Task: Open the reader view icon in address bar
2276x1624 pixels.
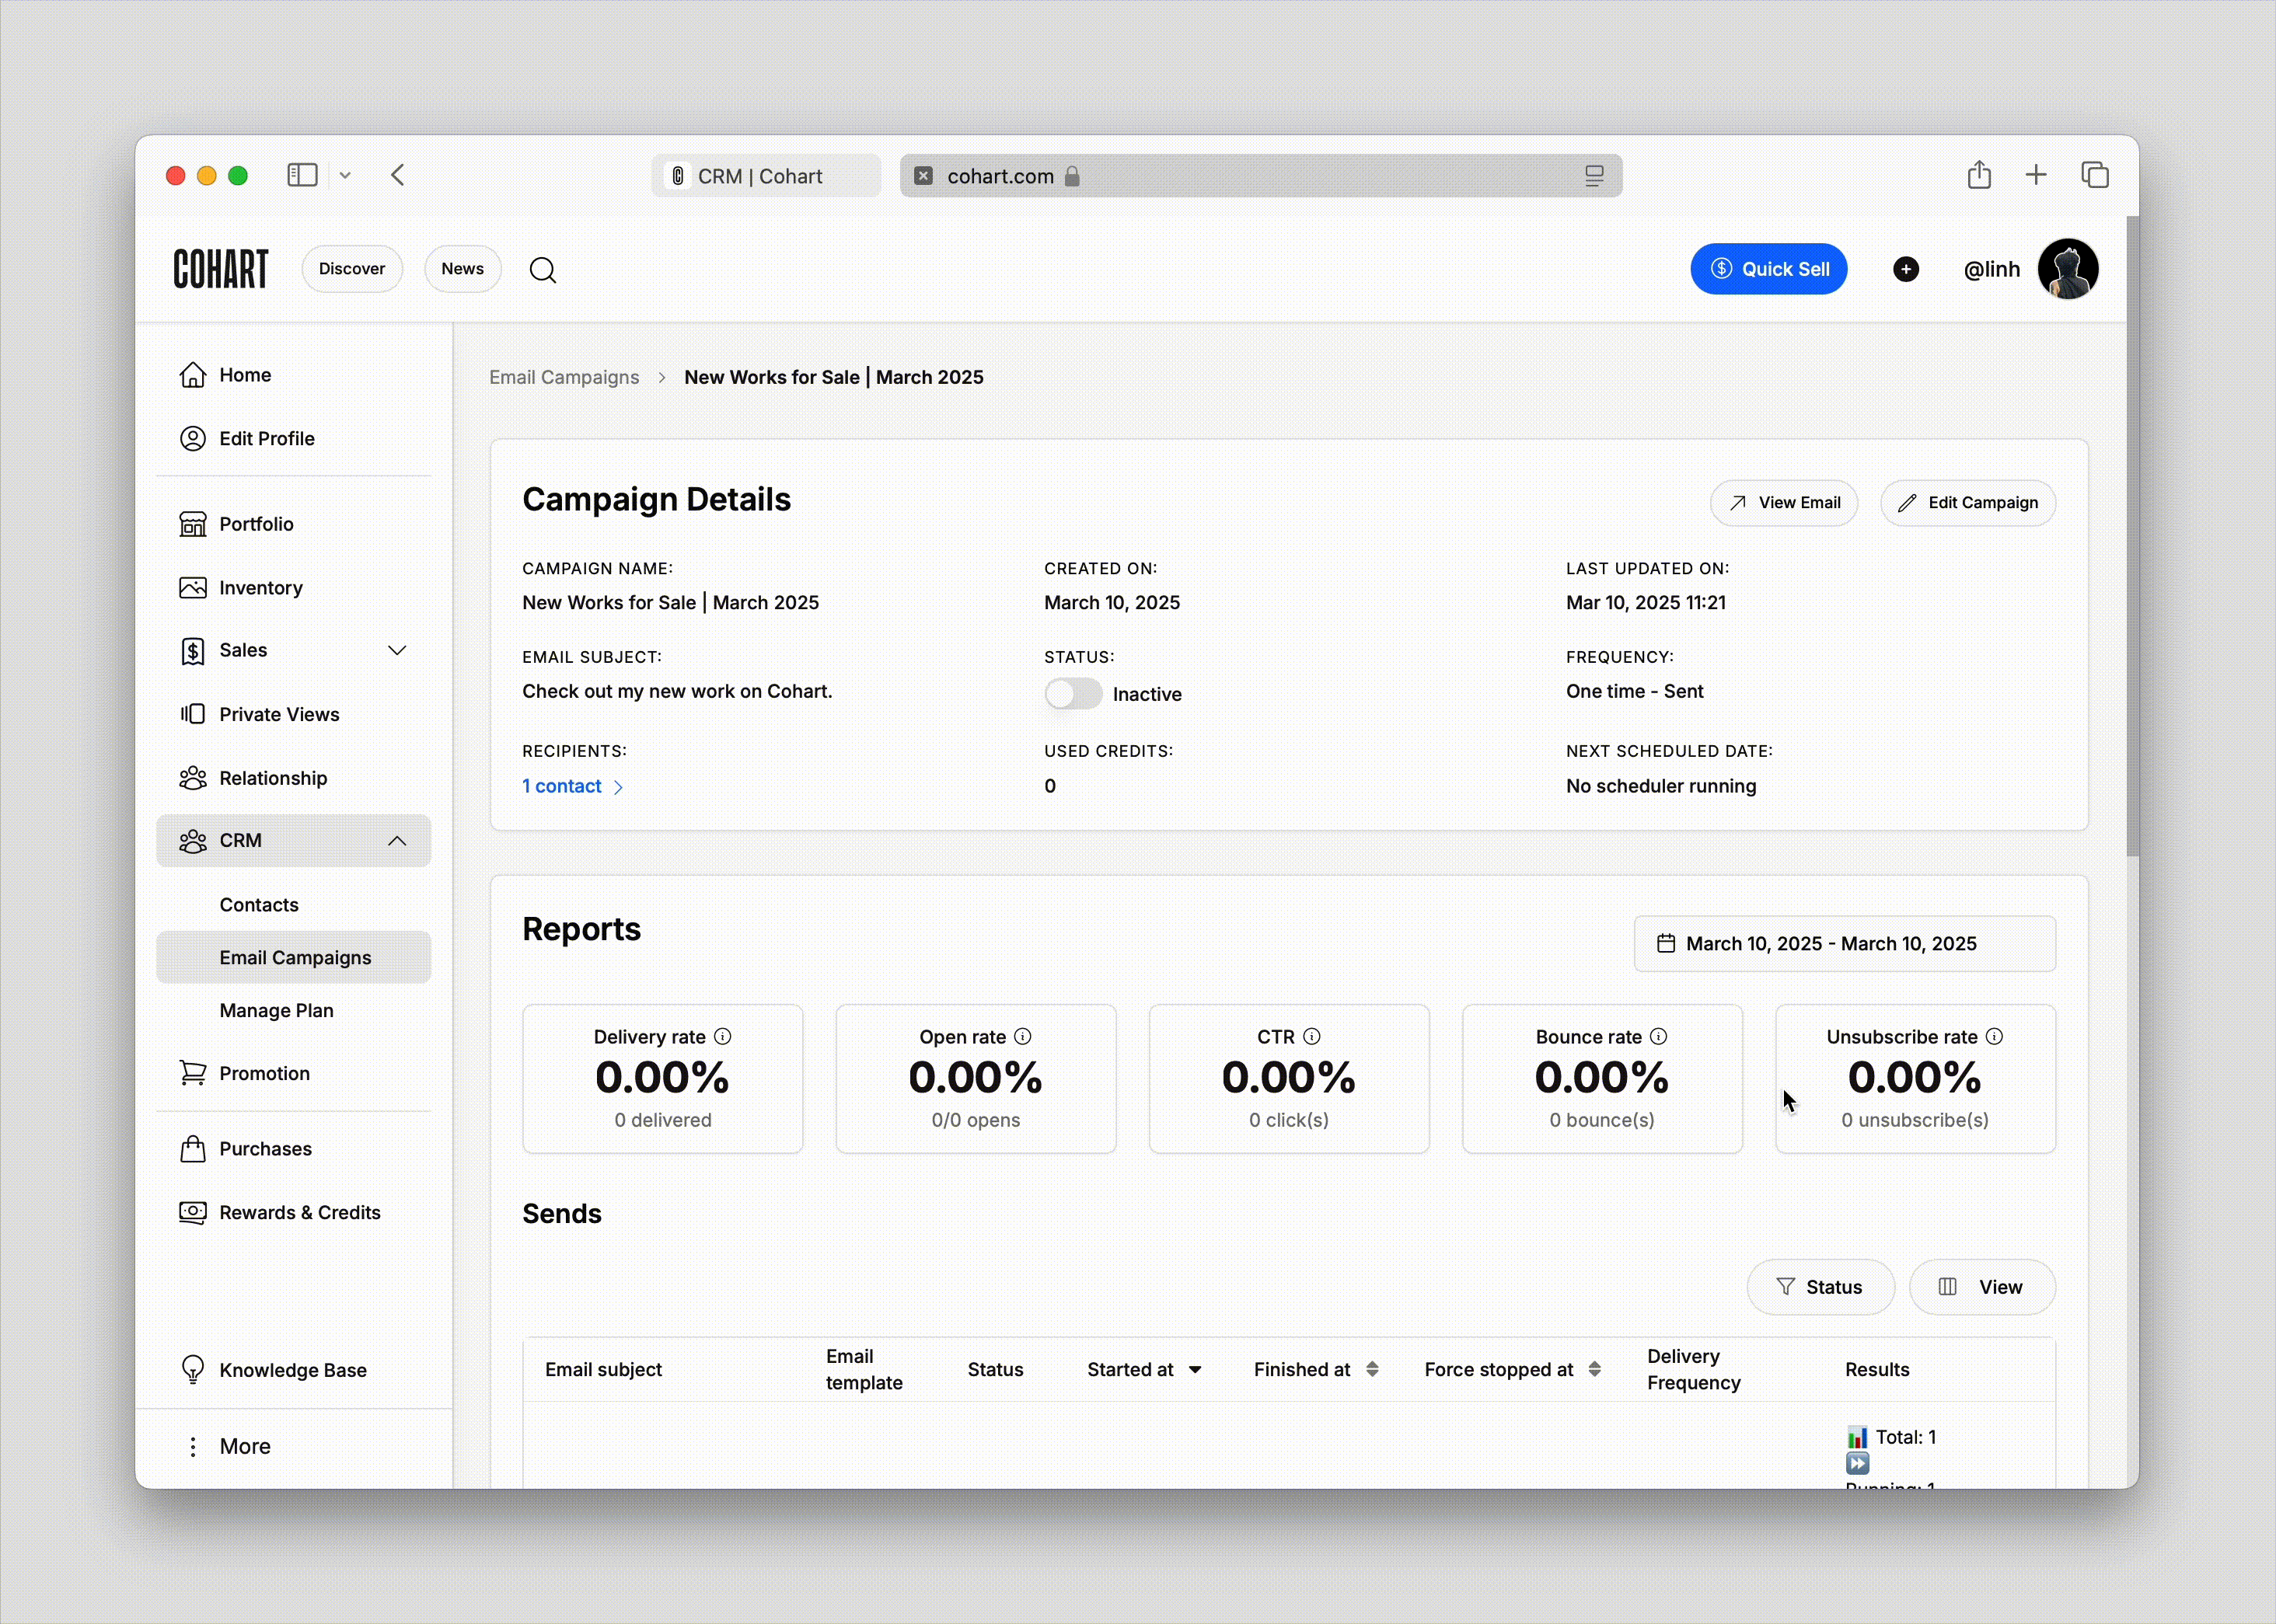Action: coord(1594,176)
